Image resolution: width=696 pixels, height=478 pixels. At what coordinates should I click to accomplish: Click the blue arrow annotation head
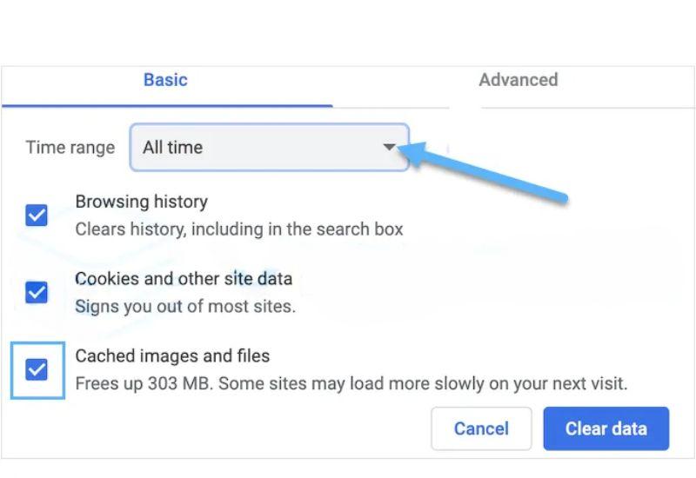pos(412,154)
